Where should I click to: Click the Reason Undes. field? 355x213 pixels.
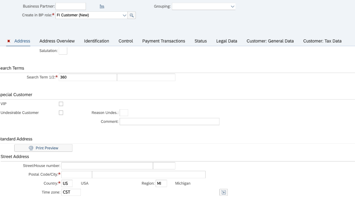click(x=124, y=112)
